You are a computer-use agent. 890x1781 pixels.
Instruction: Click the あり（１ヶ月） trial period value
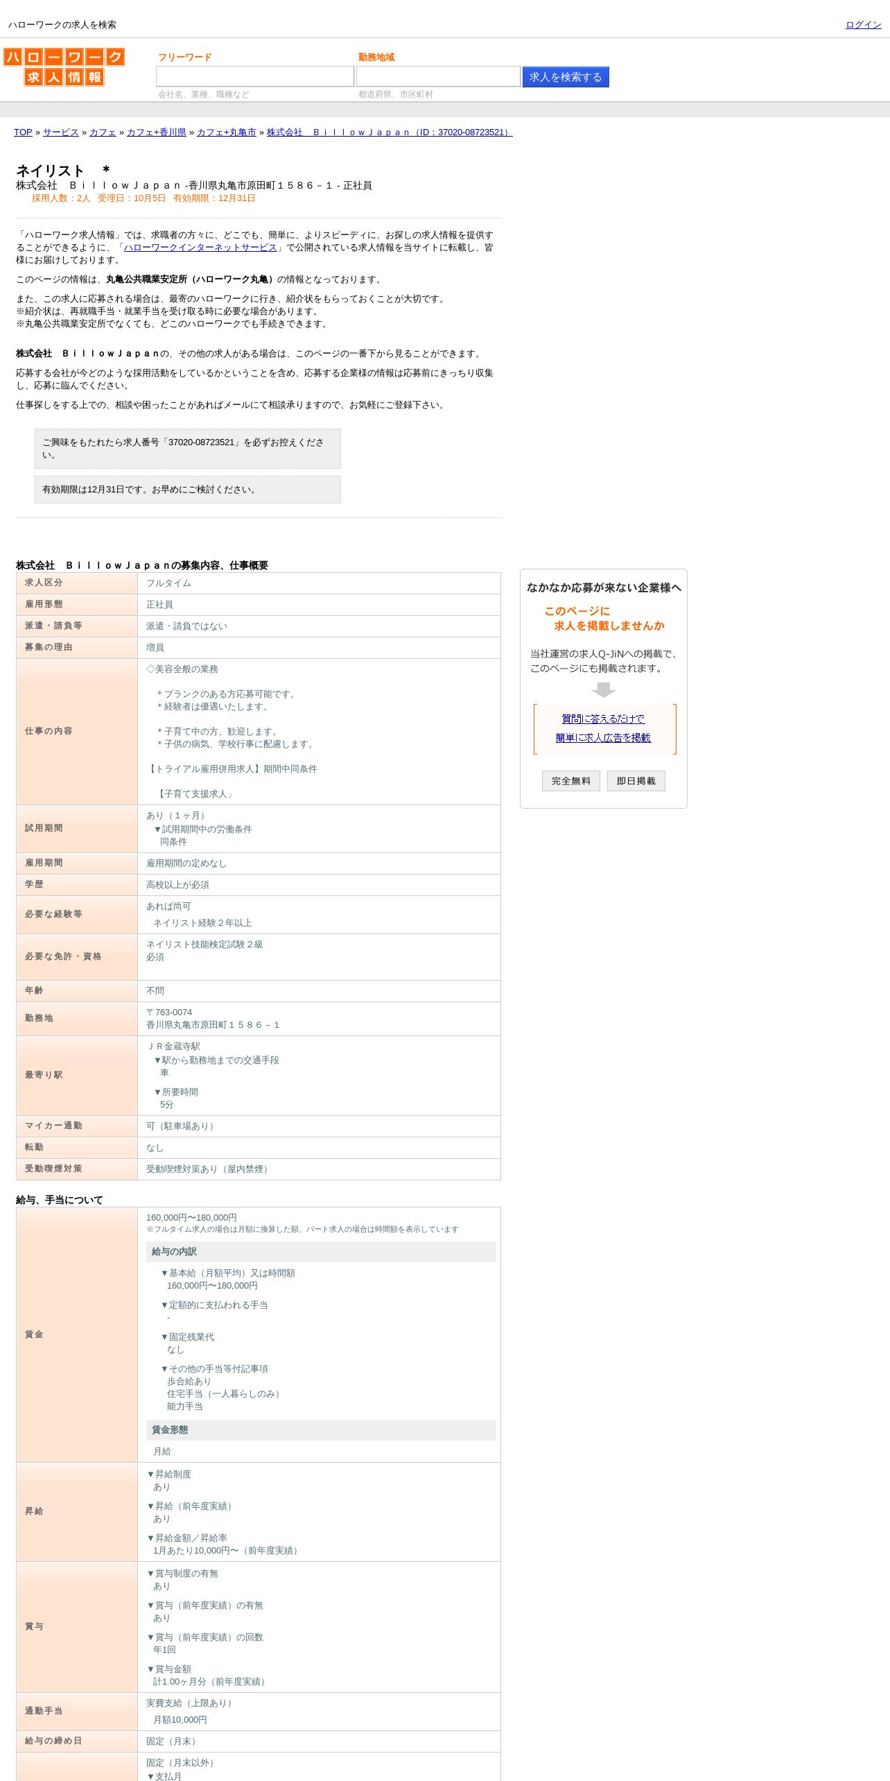(x=177, y=816)
